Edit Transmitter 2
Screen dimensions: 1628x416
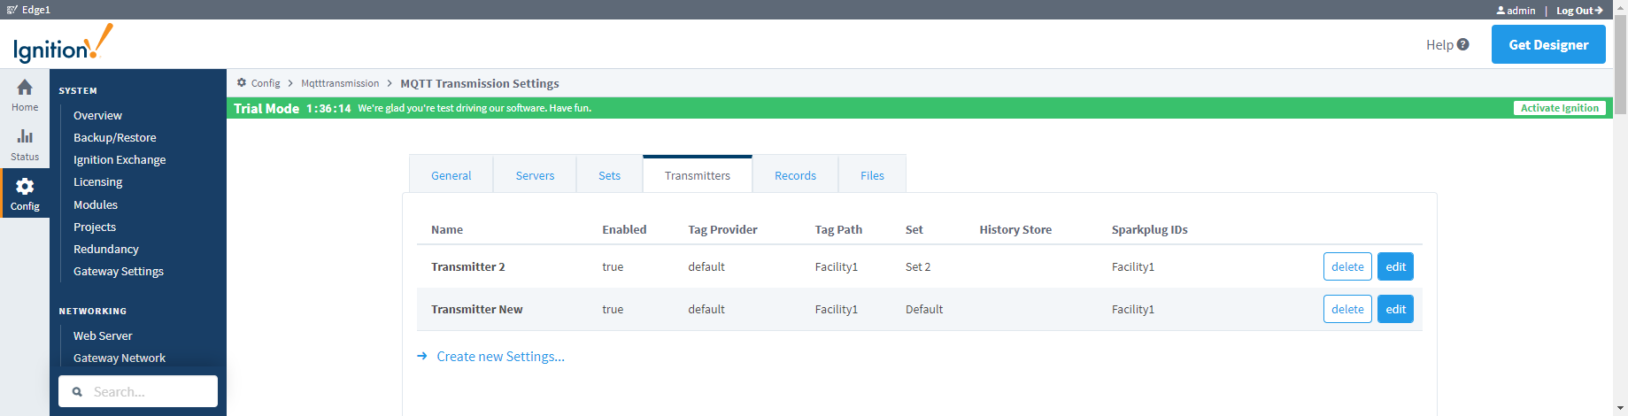pyautogui.click(x=1395, y=266)
